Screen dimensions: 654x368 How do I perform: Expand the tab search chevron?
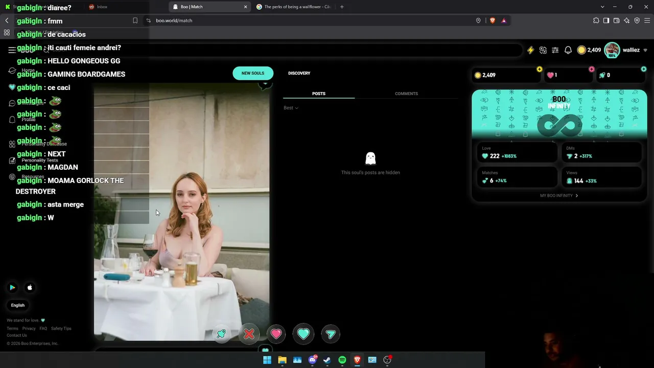[602, 7]
